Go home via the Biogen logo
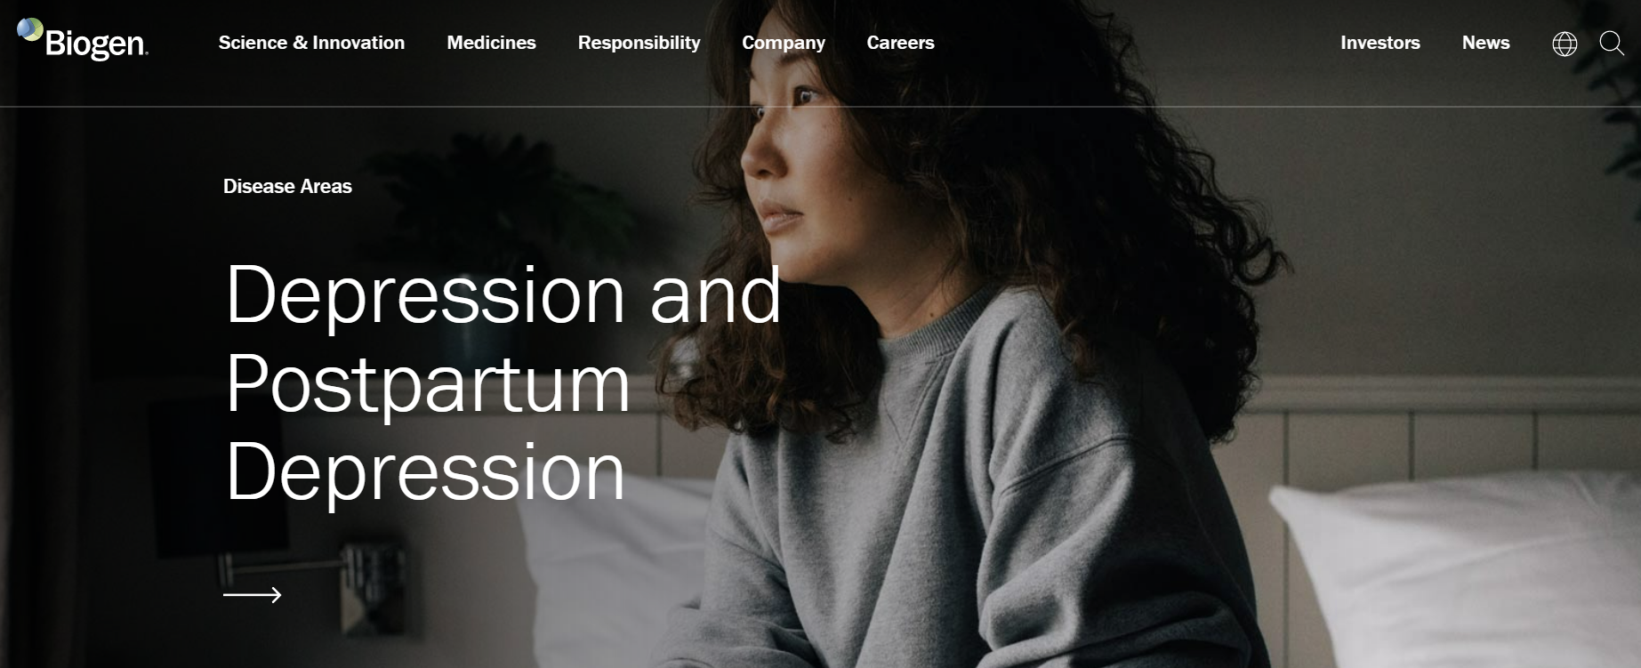Image resolution: width=1641 pixels, height=668 pixels. coord(83,39)
